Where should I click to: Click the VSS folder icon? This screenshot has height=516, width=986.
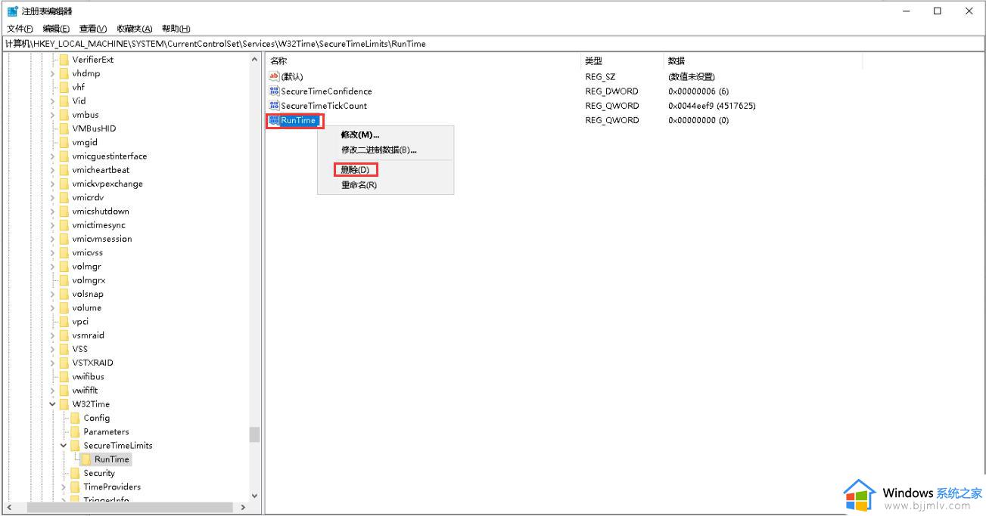(64, 349)
